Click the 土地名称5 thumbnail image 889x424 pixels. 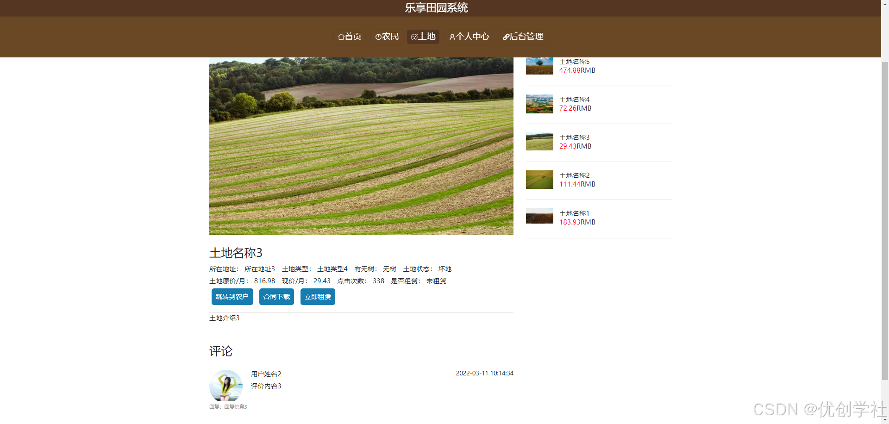coord(539,66)
